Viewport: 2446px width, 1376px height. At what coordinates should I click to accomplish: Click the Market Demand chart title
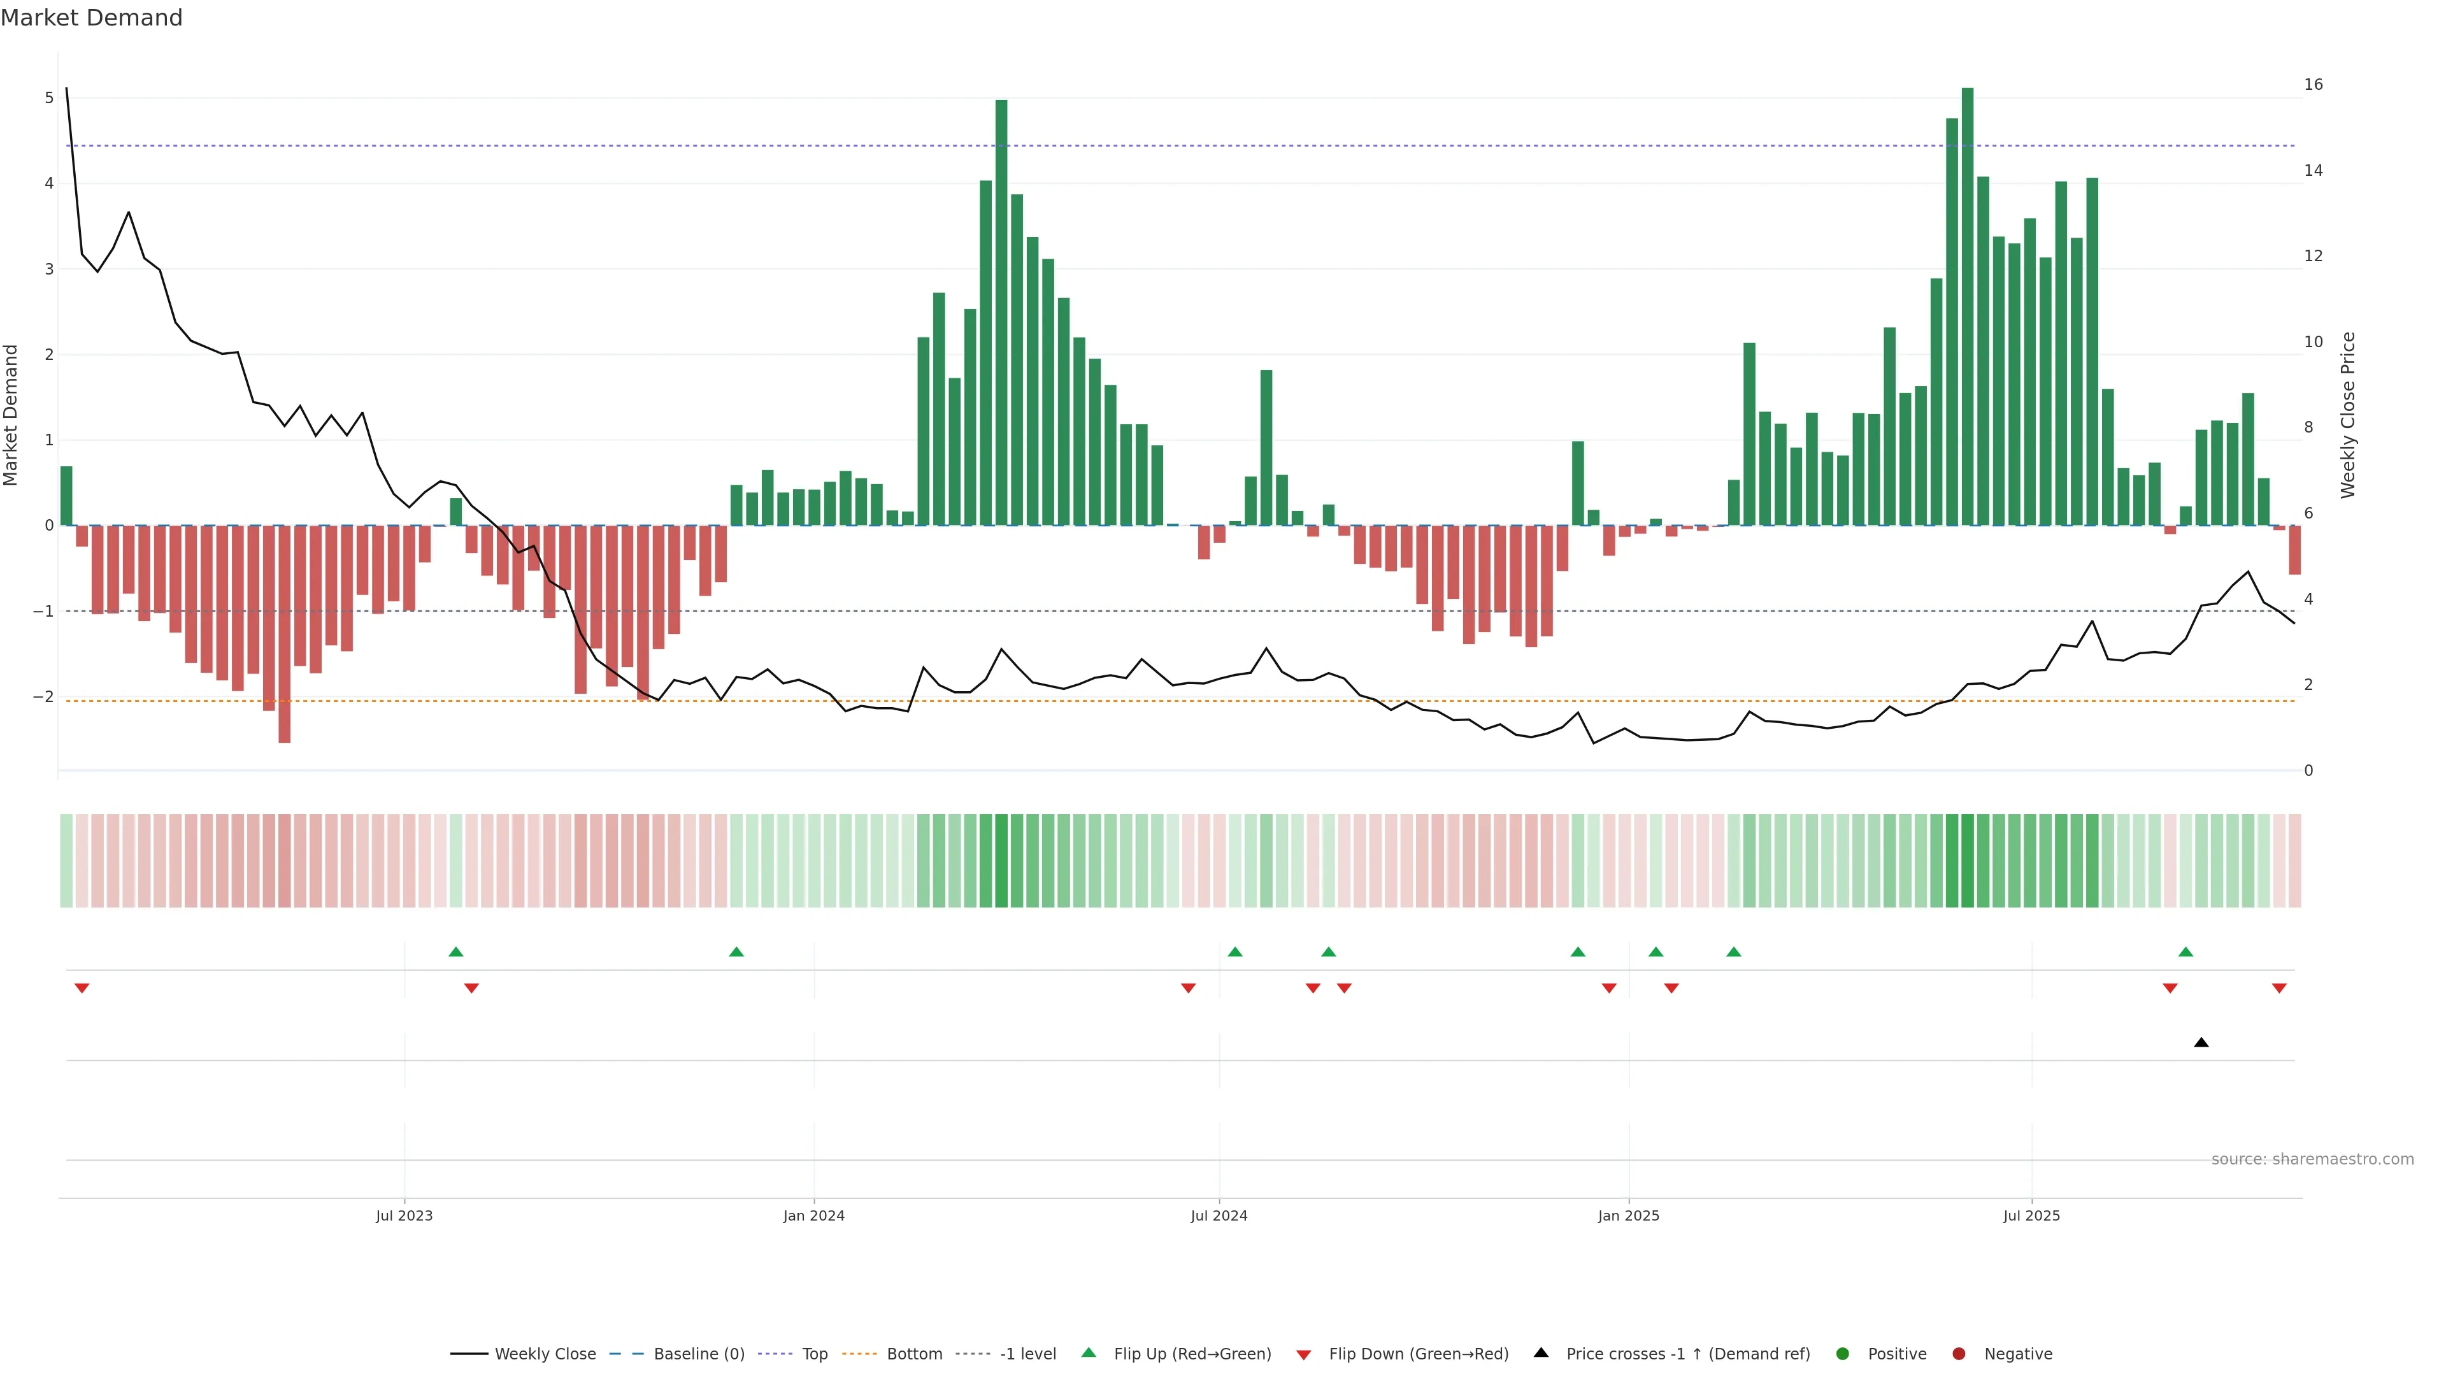[x=91, y=18]
